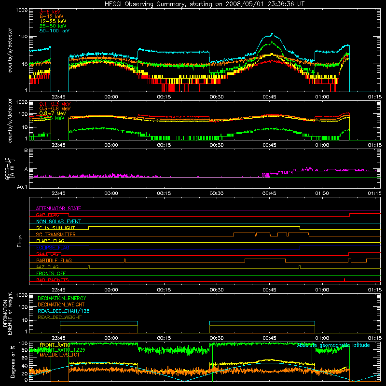Viewport: 386px width, 386px height.
Task: Click the ECLIPSE_FLAG label
Action: 53,248
